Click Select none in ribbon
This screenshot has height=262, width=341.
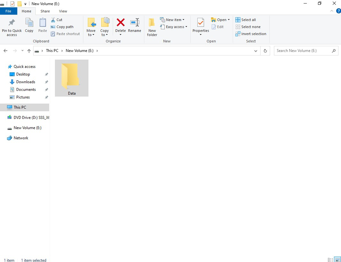tap(248, 27)
